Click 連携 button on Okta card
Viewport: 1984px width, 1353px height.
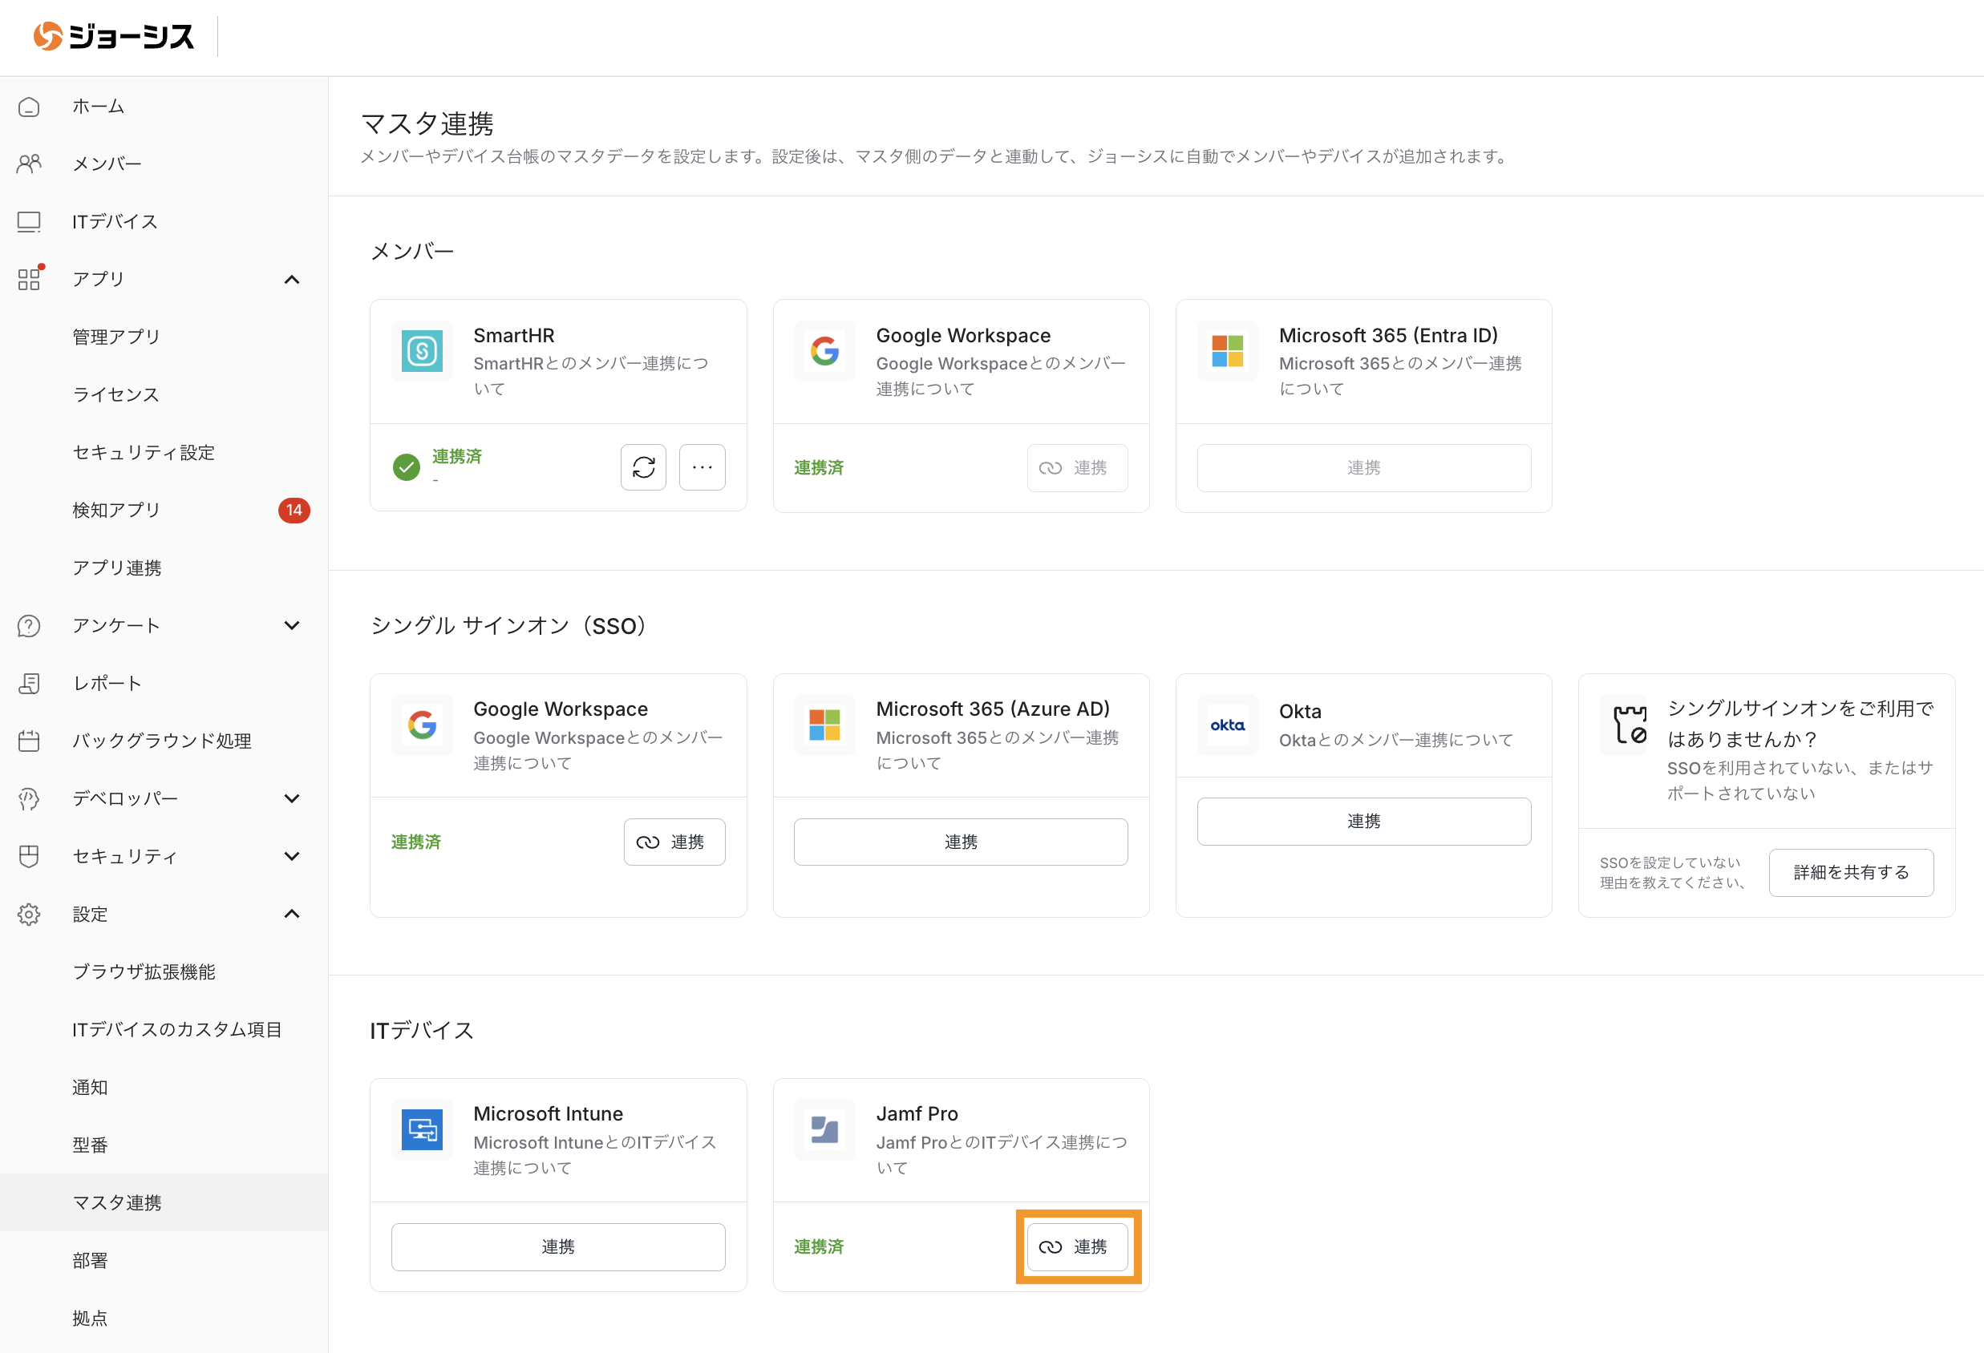tap(1363, 821)
